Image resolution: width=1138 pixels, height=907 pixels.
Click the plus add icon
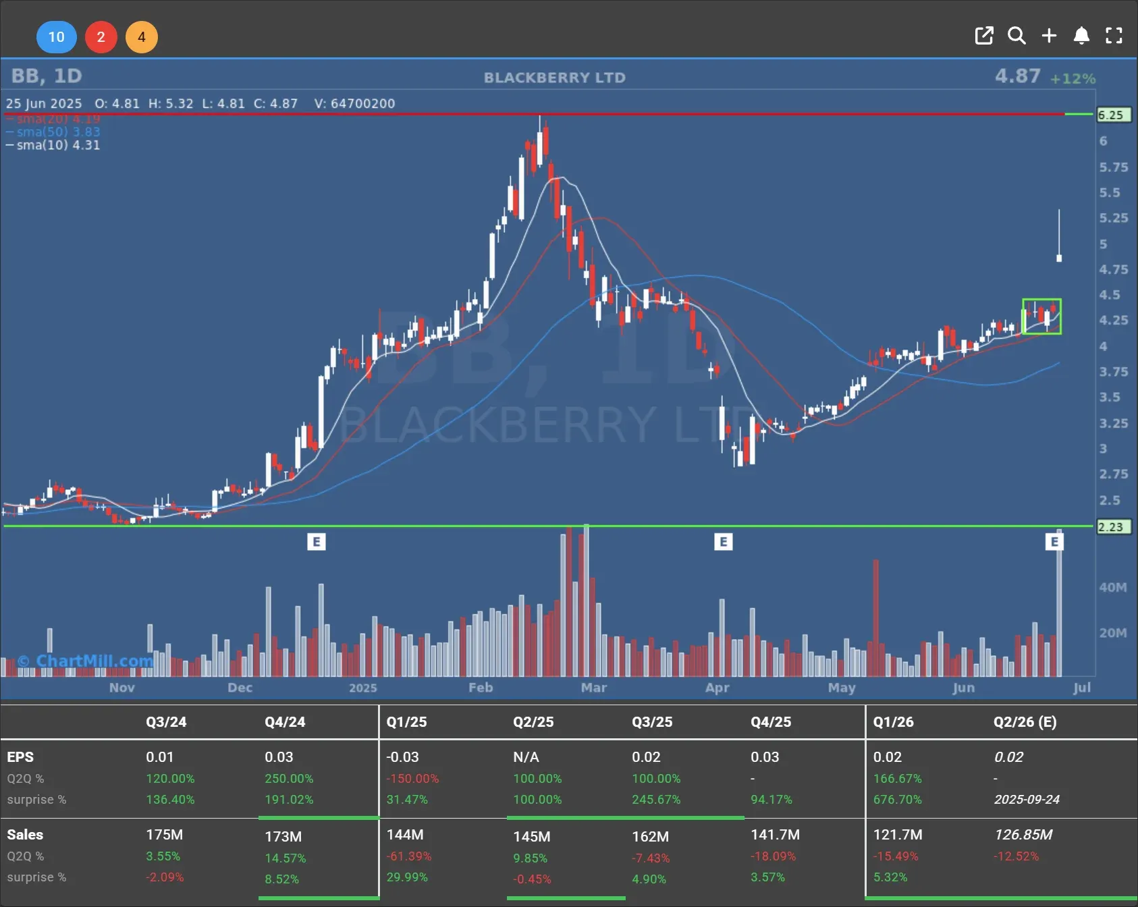pyautogui.click(x=1049, y=36)
